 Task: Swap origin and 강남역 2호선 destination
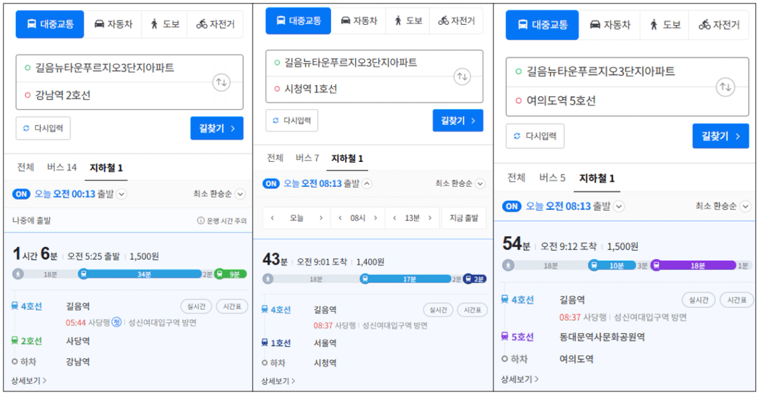[x=221, y=82]
